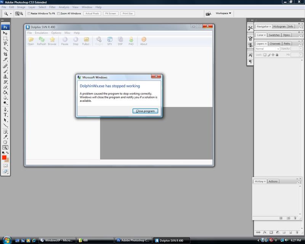
Task: Click the Actual Pixels button
Action: coord(92,13)
